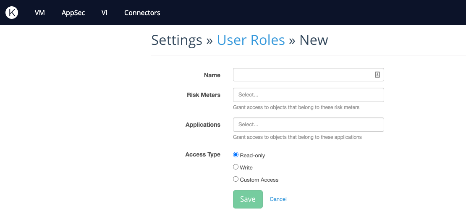The height and width of the screenshot is (219, 466).
Task: Click the Kenna K logo icon
Action: point(12,13)
